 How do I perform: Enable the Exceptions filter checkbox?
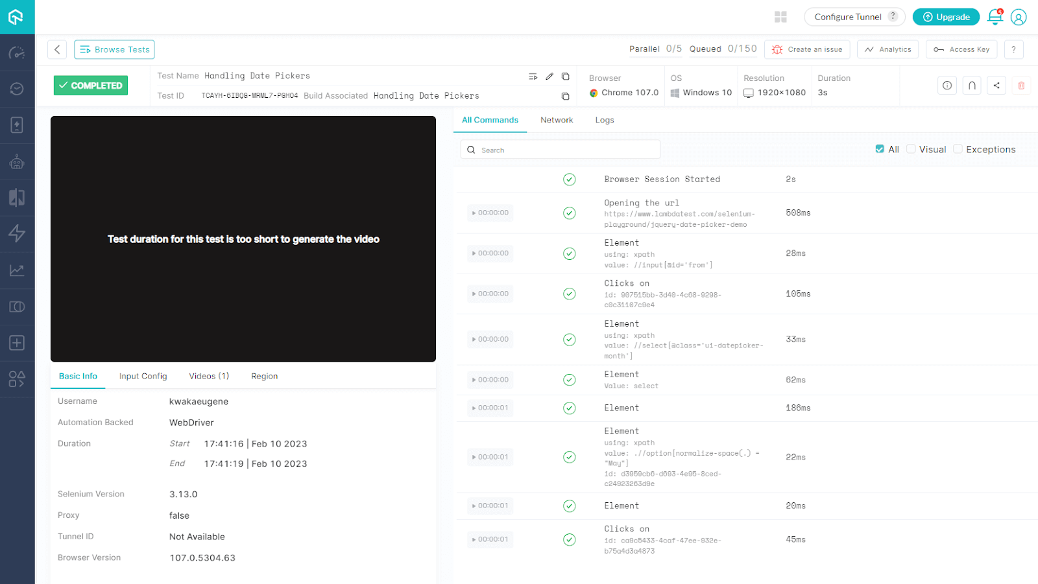958,148
